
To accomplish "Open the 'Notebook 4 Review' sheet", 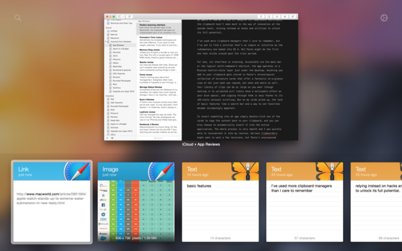I will [x=159, y=128].
